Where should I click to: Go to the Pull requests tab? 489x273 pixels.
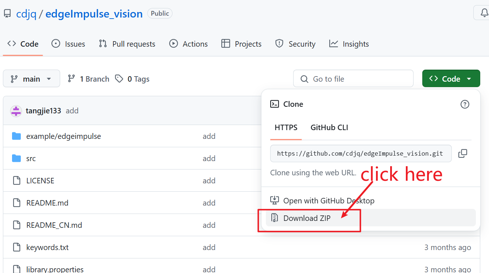pyautogui.click(x=127, y=44)
